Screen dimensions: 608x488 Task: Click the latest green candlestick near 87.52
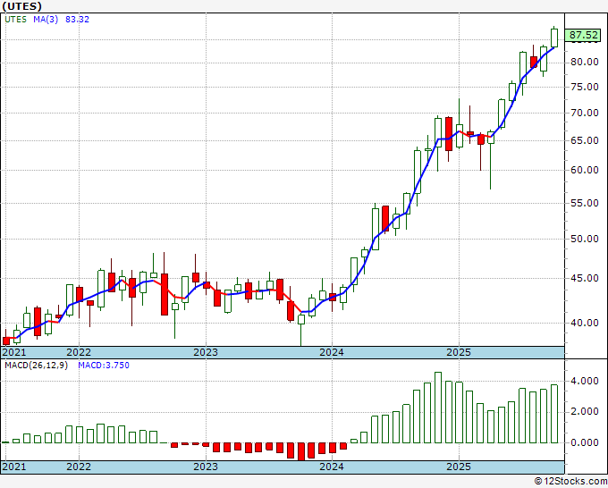pos(554,38)
